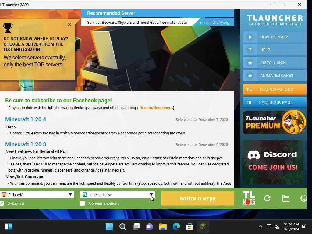Open the Widgets icon on the taskbar
Screen dimensions: 312x234
[x=9, y=227]
